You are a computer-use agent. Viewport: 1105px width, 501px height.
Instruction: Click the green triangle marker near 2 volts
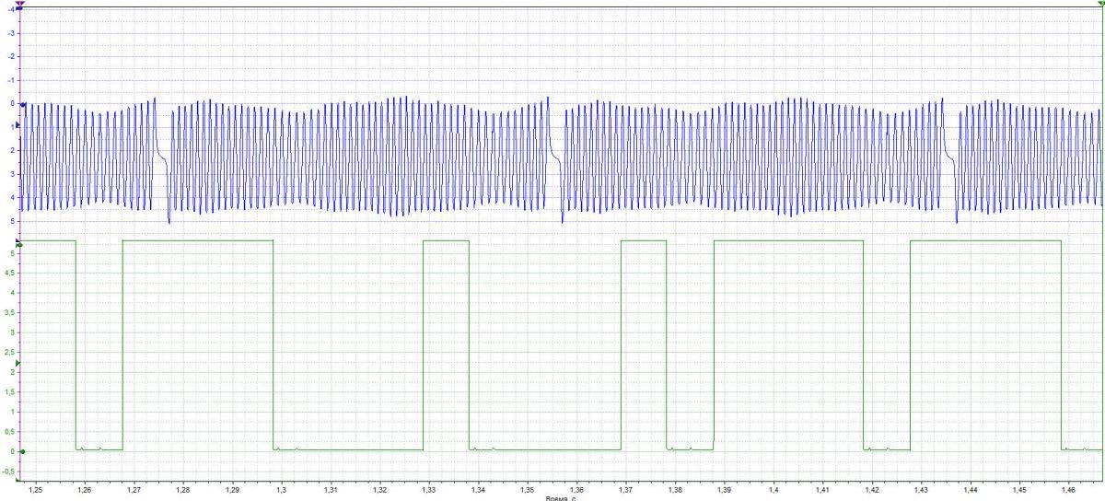(x=18, y=365)
